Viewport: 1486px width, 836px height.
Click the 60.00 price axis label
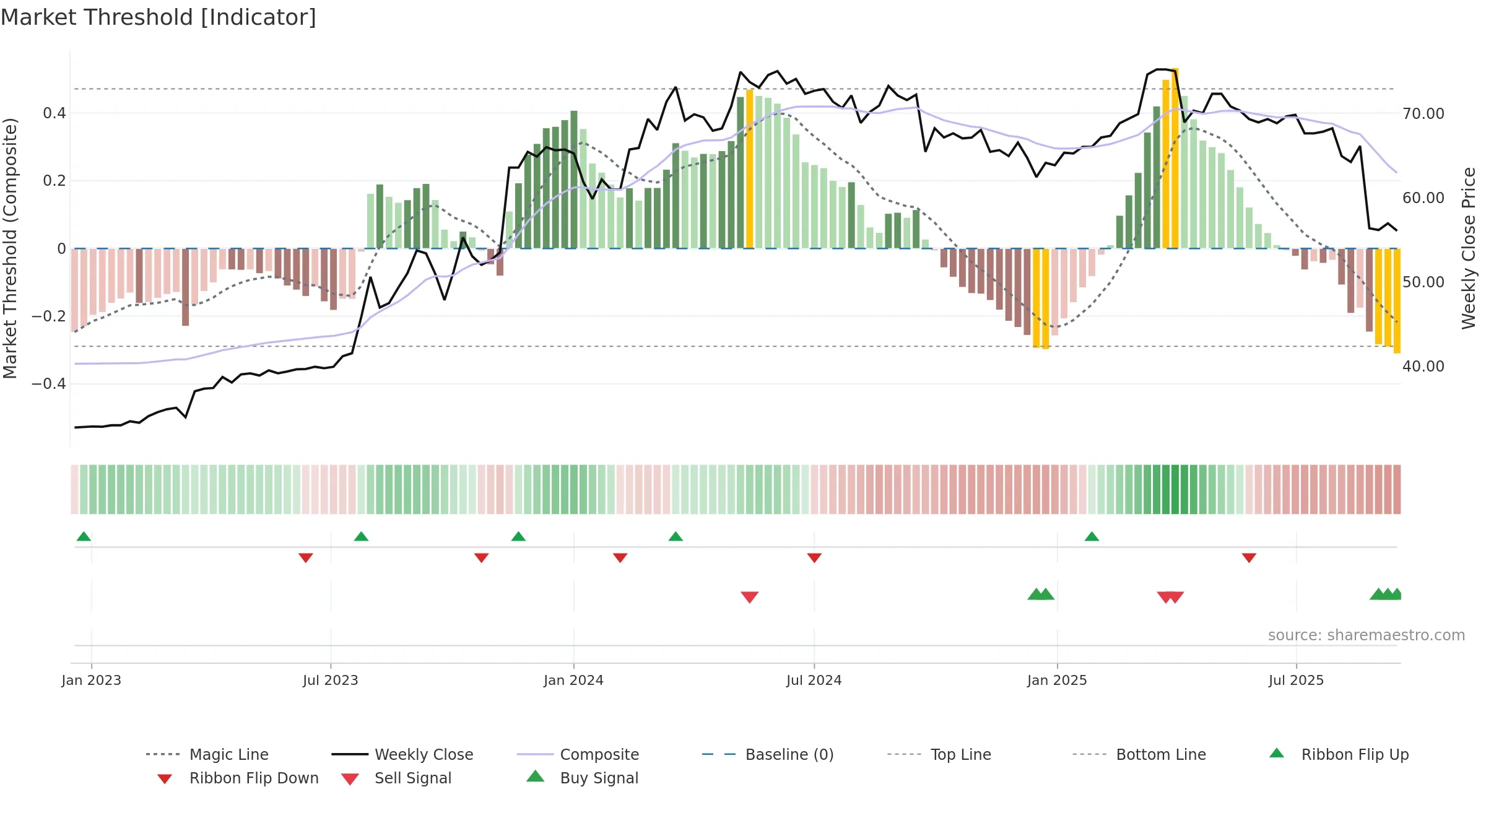pos(1423,198)
